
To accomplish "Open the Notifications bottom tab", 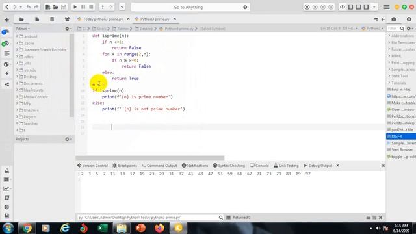I will pyautogui.click(x=195, y=166).
